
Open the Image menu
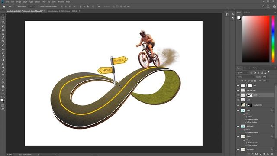19,2
